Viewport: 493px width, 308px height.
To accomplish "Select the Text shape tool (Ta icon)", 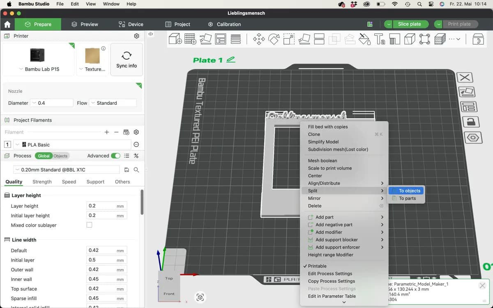I will (x=379, y=39).
